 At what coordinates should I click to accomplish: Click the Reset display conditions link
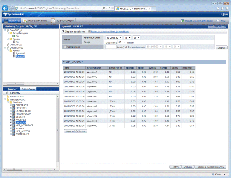click(110, 32)
